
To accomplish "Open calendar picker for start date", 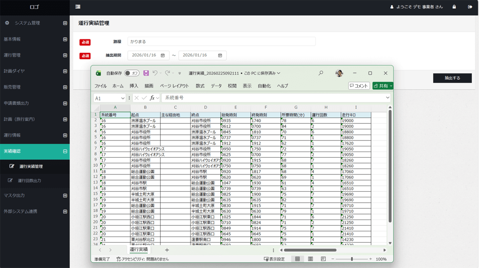I will tap(163, 56).
